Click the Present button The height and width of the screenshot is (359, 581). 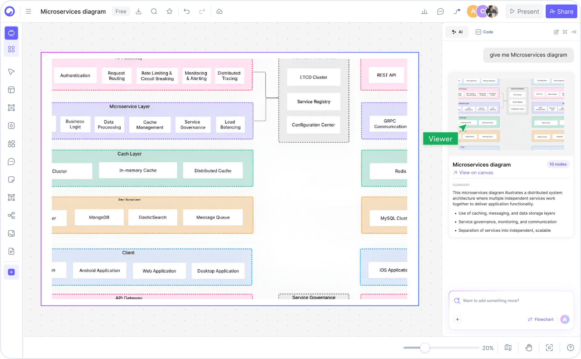click(x=524, y=11)
